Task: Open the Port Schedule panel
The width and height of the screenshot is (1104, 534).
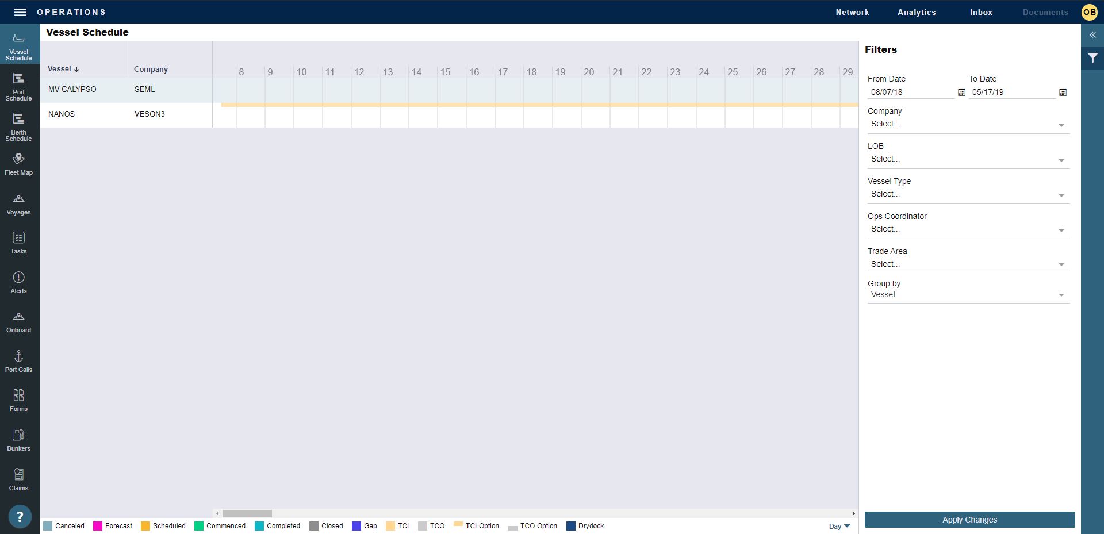Action: coord(19,86)
